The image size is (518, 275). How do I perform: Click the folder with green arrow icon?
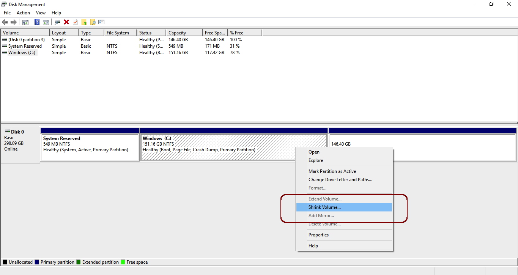[x=84, y=22]
